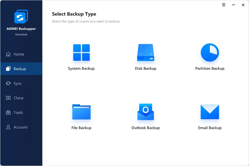This screenshot has height=166, width=249.
Task: Select the Backup tab in sidebar
Action: [20, 69]
